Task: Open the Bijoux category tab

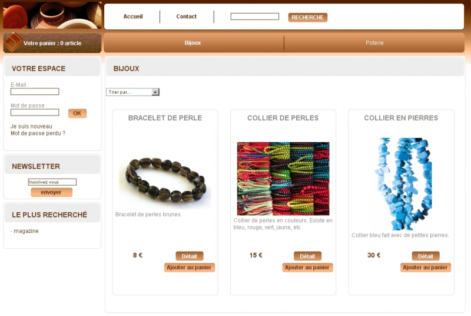Action: pyautogui.click(x=193, y=42)
